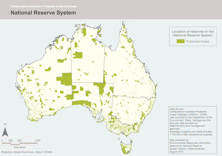The image size is (222, 156).
Task: Click the north arrow icon
Action: (5, 132)
